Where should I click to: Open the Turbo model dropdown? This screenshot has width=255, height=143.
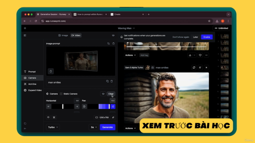tap(53, 127)
